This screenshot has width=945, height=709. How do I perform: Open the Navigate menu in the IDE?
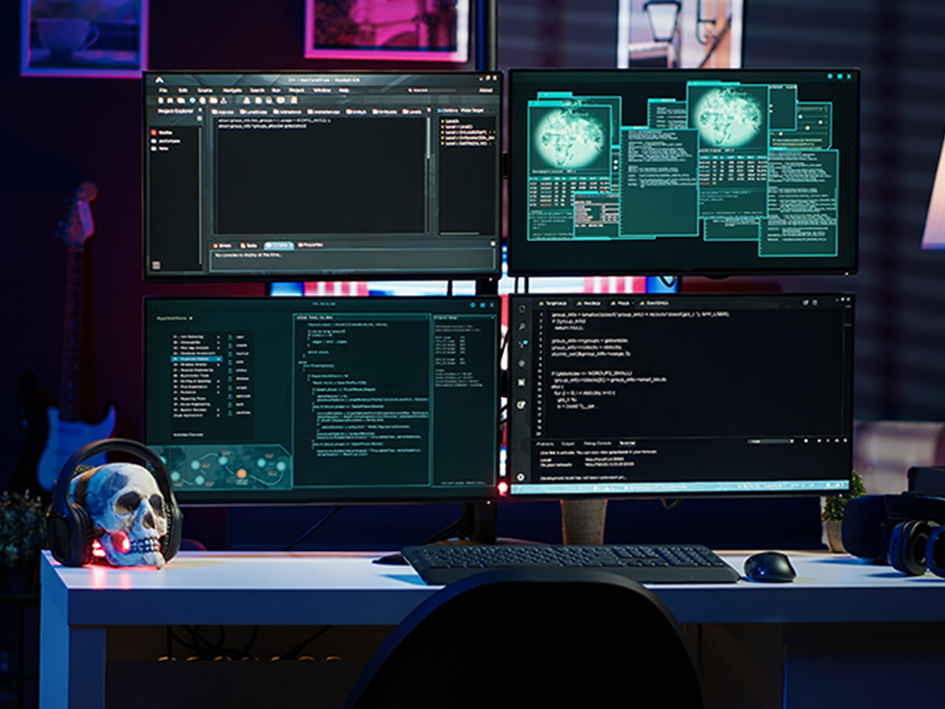pos(232,90)
